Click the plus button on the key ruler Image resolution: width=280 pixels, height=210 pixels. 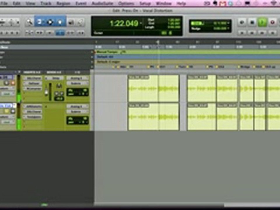[x=92, y=62]
